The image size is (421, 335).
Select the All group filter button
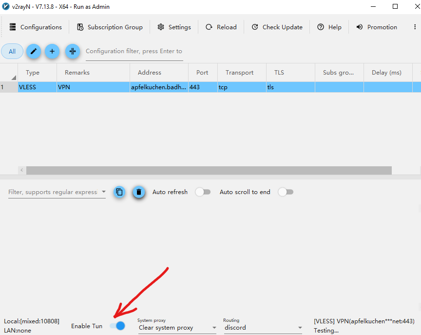12,51
